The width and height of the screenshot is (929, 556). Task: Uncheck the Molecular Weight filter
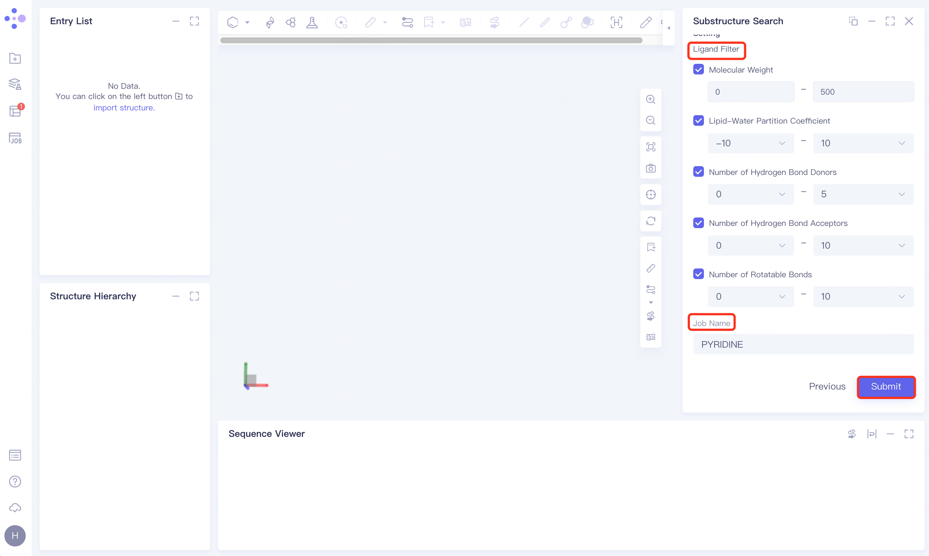coord(698,70)
